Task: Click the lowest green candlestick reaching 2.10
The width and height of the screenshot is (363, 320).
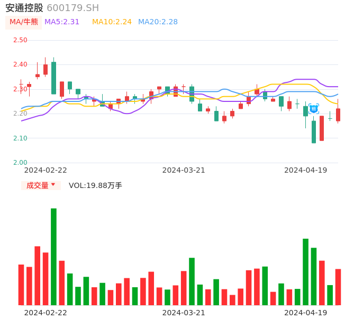Action: tap(314, 131)
